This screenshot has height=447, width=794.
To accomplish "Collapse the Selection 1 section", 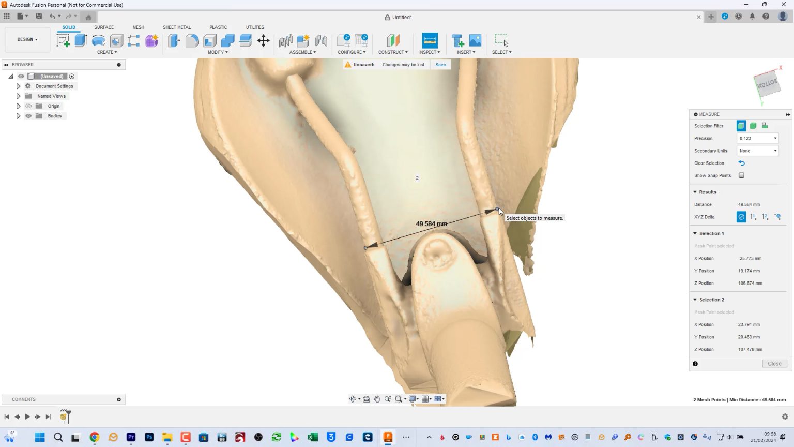I will click(695, 233).
